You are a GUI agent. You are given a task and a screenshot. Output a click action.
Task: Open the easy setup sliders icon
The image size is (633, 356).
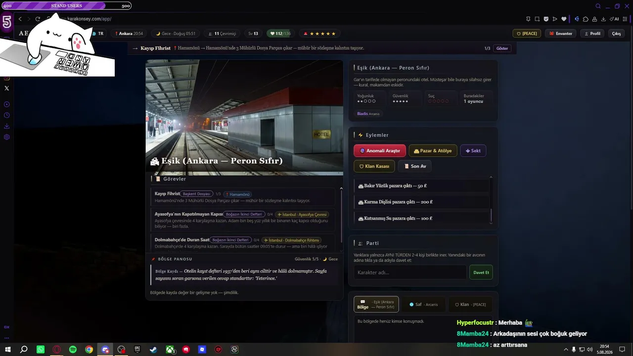[626, 19]
